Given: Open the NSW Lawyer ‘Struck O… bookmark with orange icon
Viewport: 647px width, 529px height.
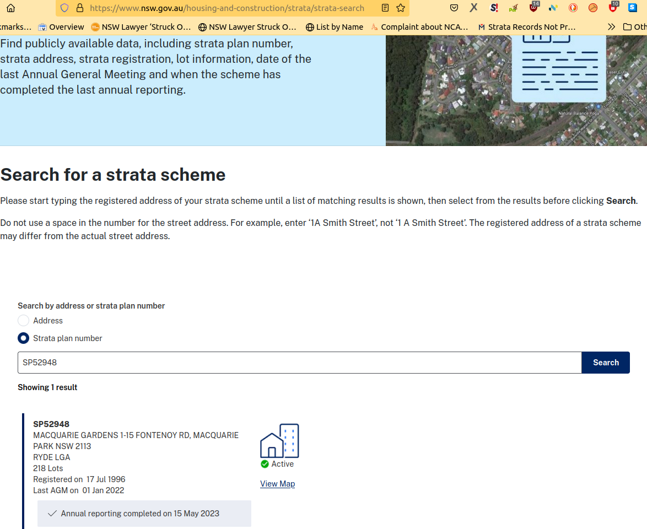Looking at the screenshot, I should pos(141,27).
